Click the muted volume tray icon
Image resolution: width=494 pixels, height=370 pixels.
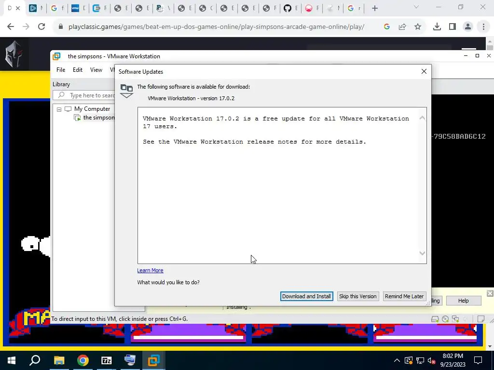[431, 360]
